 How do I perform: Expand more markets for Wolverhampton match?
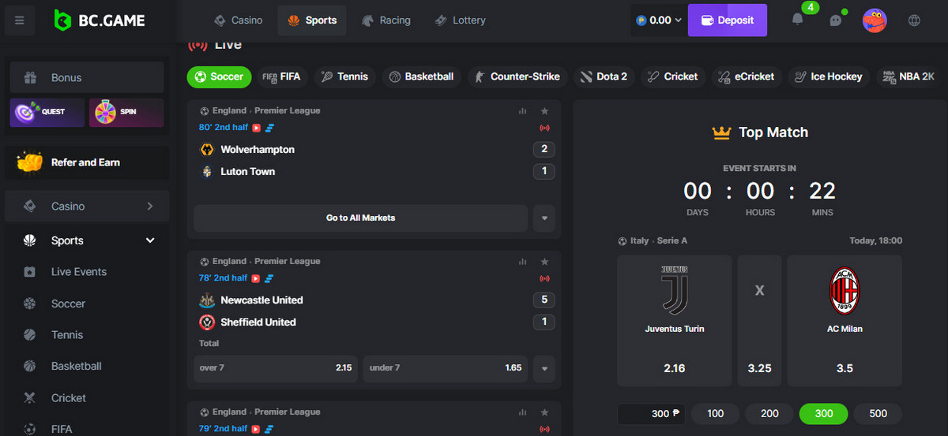click(544, 218)
